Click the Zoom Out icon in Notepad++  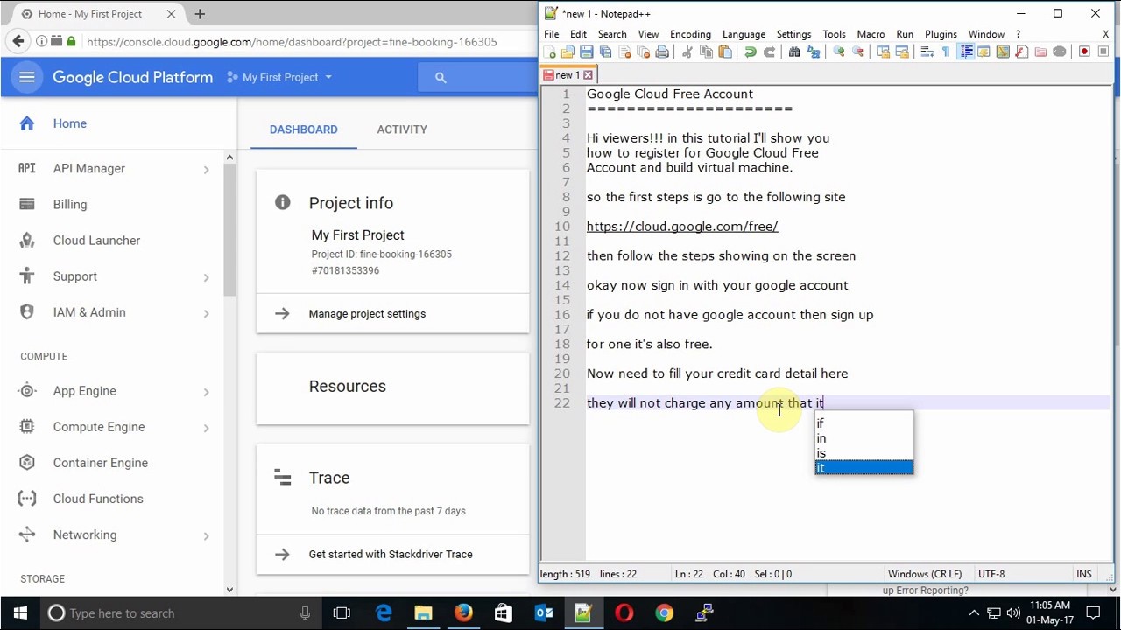click(857, 52)
